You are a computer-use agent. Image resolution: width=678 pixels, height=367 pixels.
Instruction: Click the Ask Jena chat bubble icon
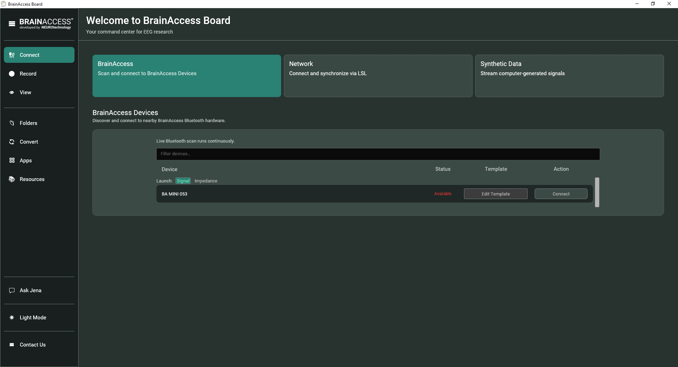pyautogui.click(x=12, y=290)
